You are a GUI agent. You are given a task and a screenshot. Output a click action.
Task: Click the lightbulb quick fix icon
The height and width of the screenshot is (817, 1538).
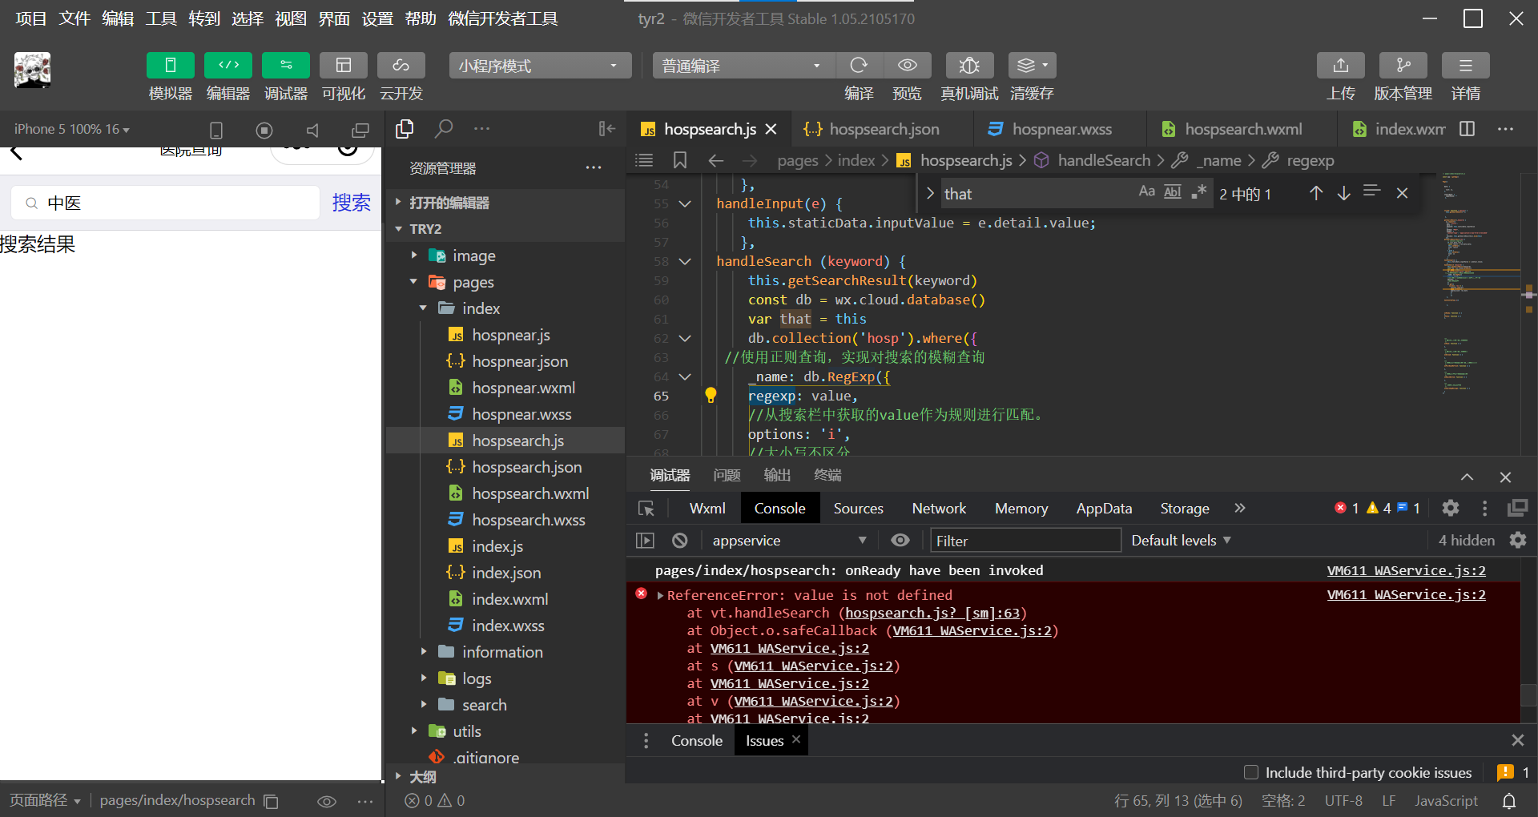pos(711,395)
